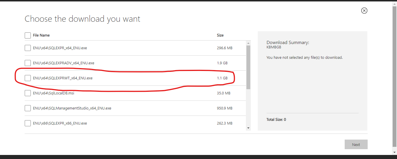Click the SQLEXPRWT_x64_ENU.exe file name text
The height and width of the screenshot is (159, 397).
[x=63, y=78]
